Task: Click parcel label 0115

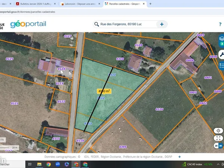Action: (x=56, y=139)
